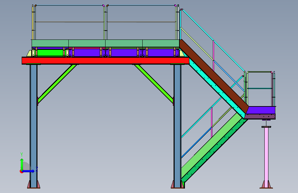Select the left blue support column
This screenshot has height=193, width=298.
pos(33,125)
